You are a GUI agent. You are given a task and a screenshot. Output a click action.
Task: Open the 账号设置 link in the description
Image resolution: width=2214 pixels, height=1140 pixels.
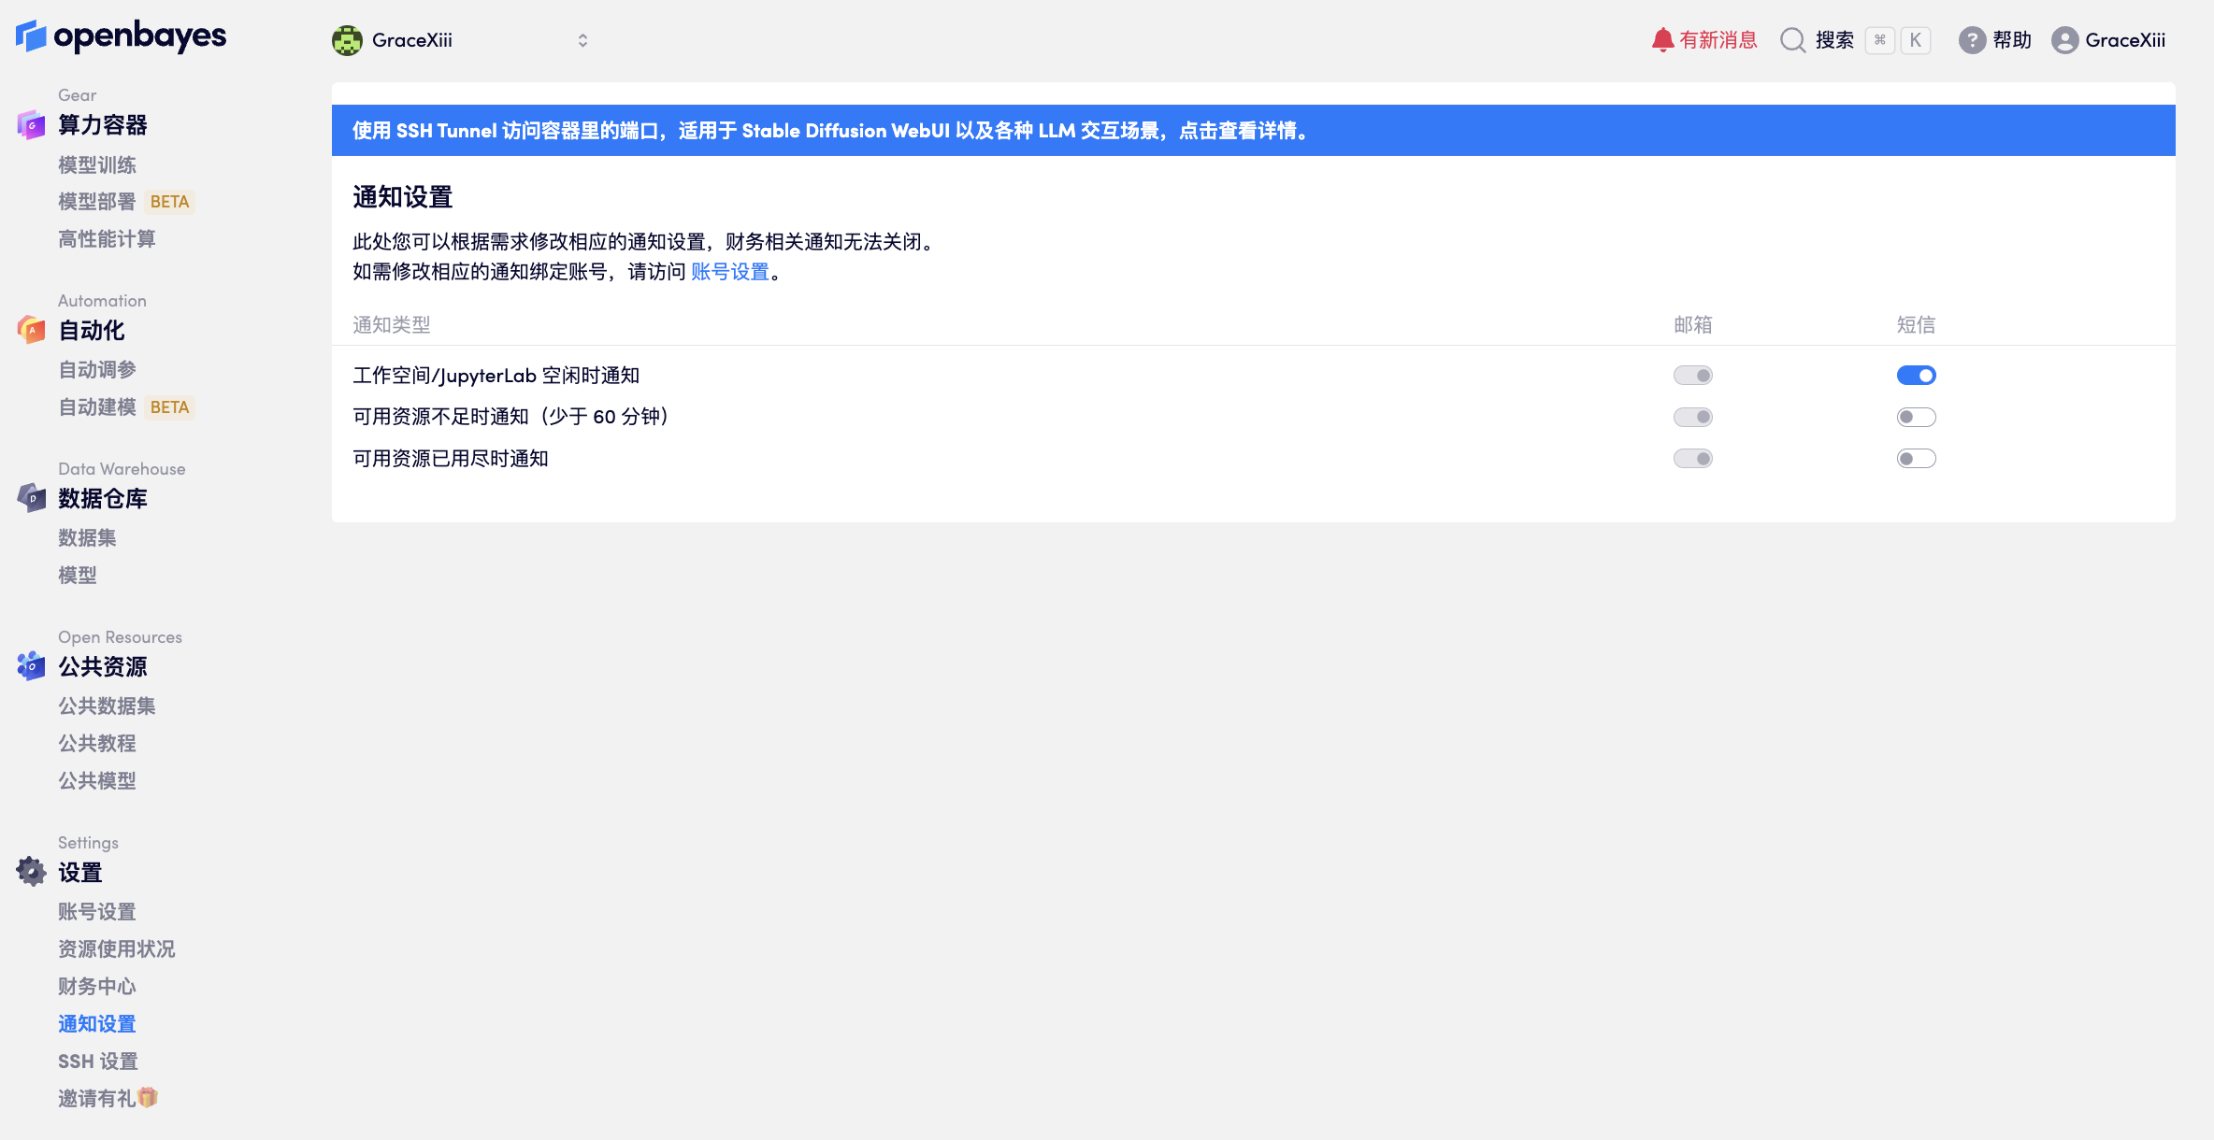click(729, 272)
